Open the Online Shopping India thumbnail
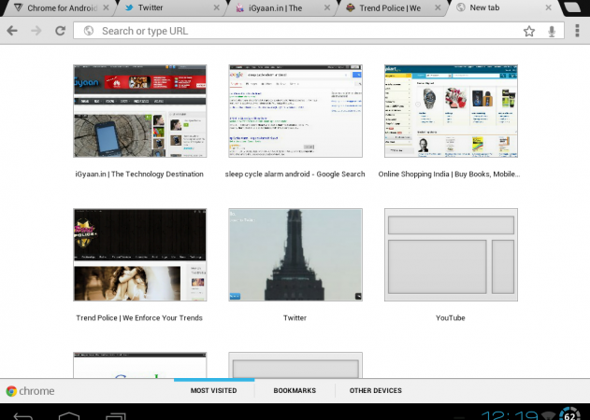Screen dimensions: 590x420 point(450,111)
